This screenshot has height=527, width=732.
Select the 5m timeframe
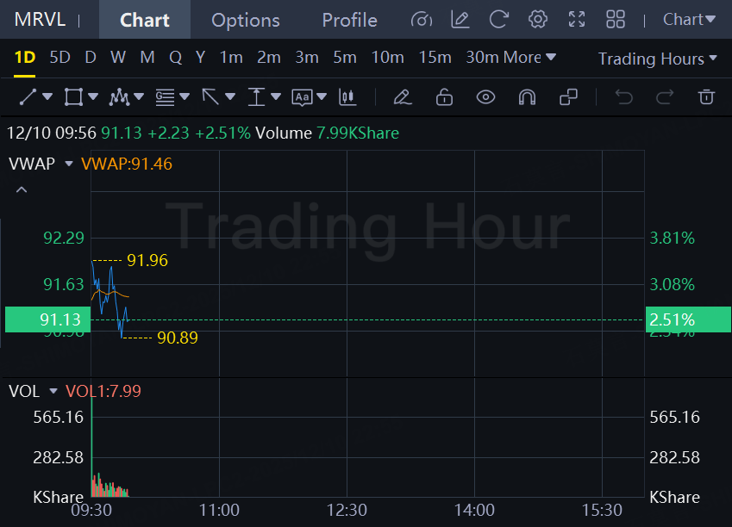(345, 58)
